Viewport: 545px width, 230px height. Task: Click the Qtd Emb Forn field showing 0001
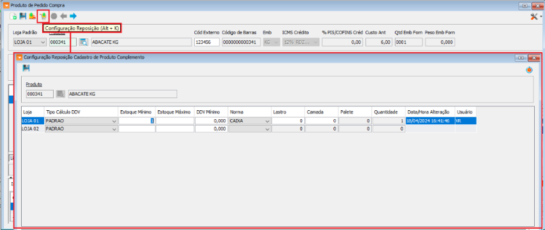(x=409, y=42)
